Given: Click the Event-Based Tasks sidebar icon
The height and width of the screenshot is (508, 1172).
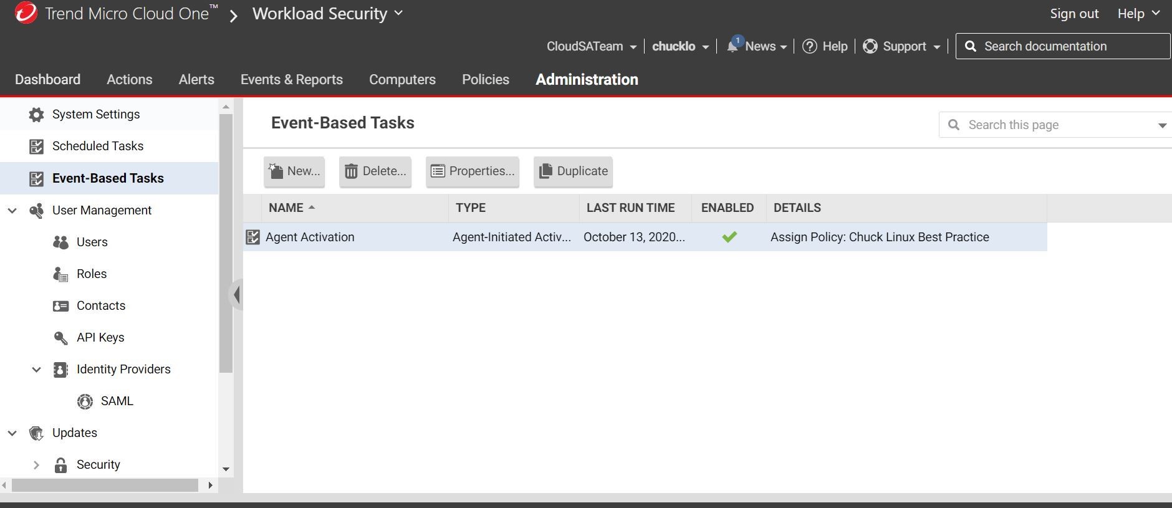Looking at the screenshot, I should coord(36,179).
